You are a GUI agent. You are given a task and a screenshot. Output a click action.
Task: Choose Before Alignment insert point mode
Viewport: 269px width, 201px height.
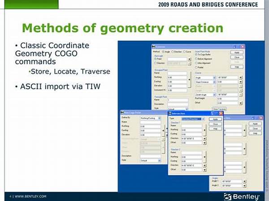point(197,59)
